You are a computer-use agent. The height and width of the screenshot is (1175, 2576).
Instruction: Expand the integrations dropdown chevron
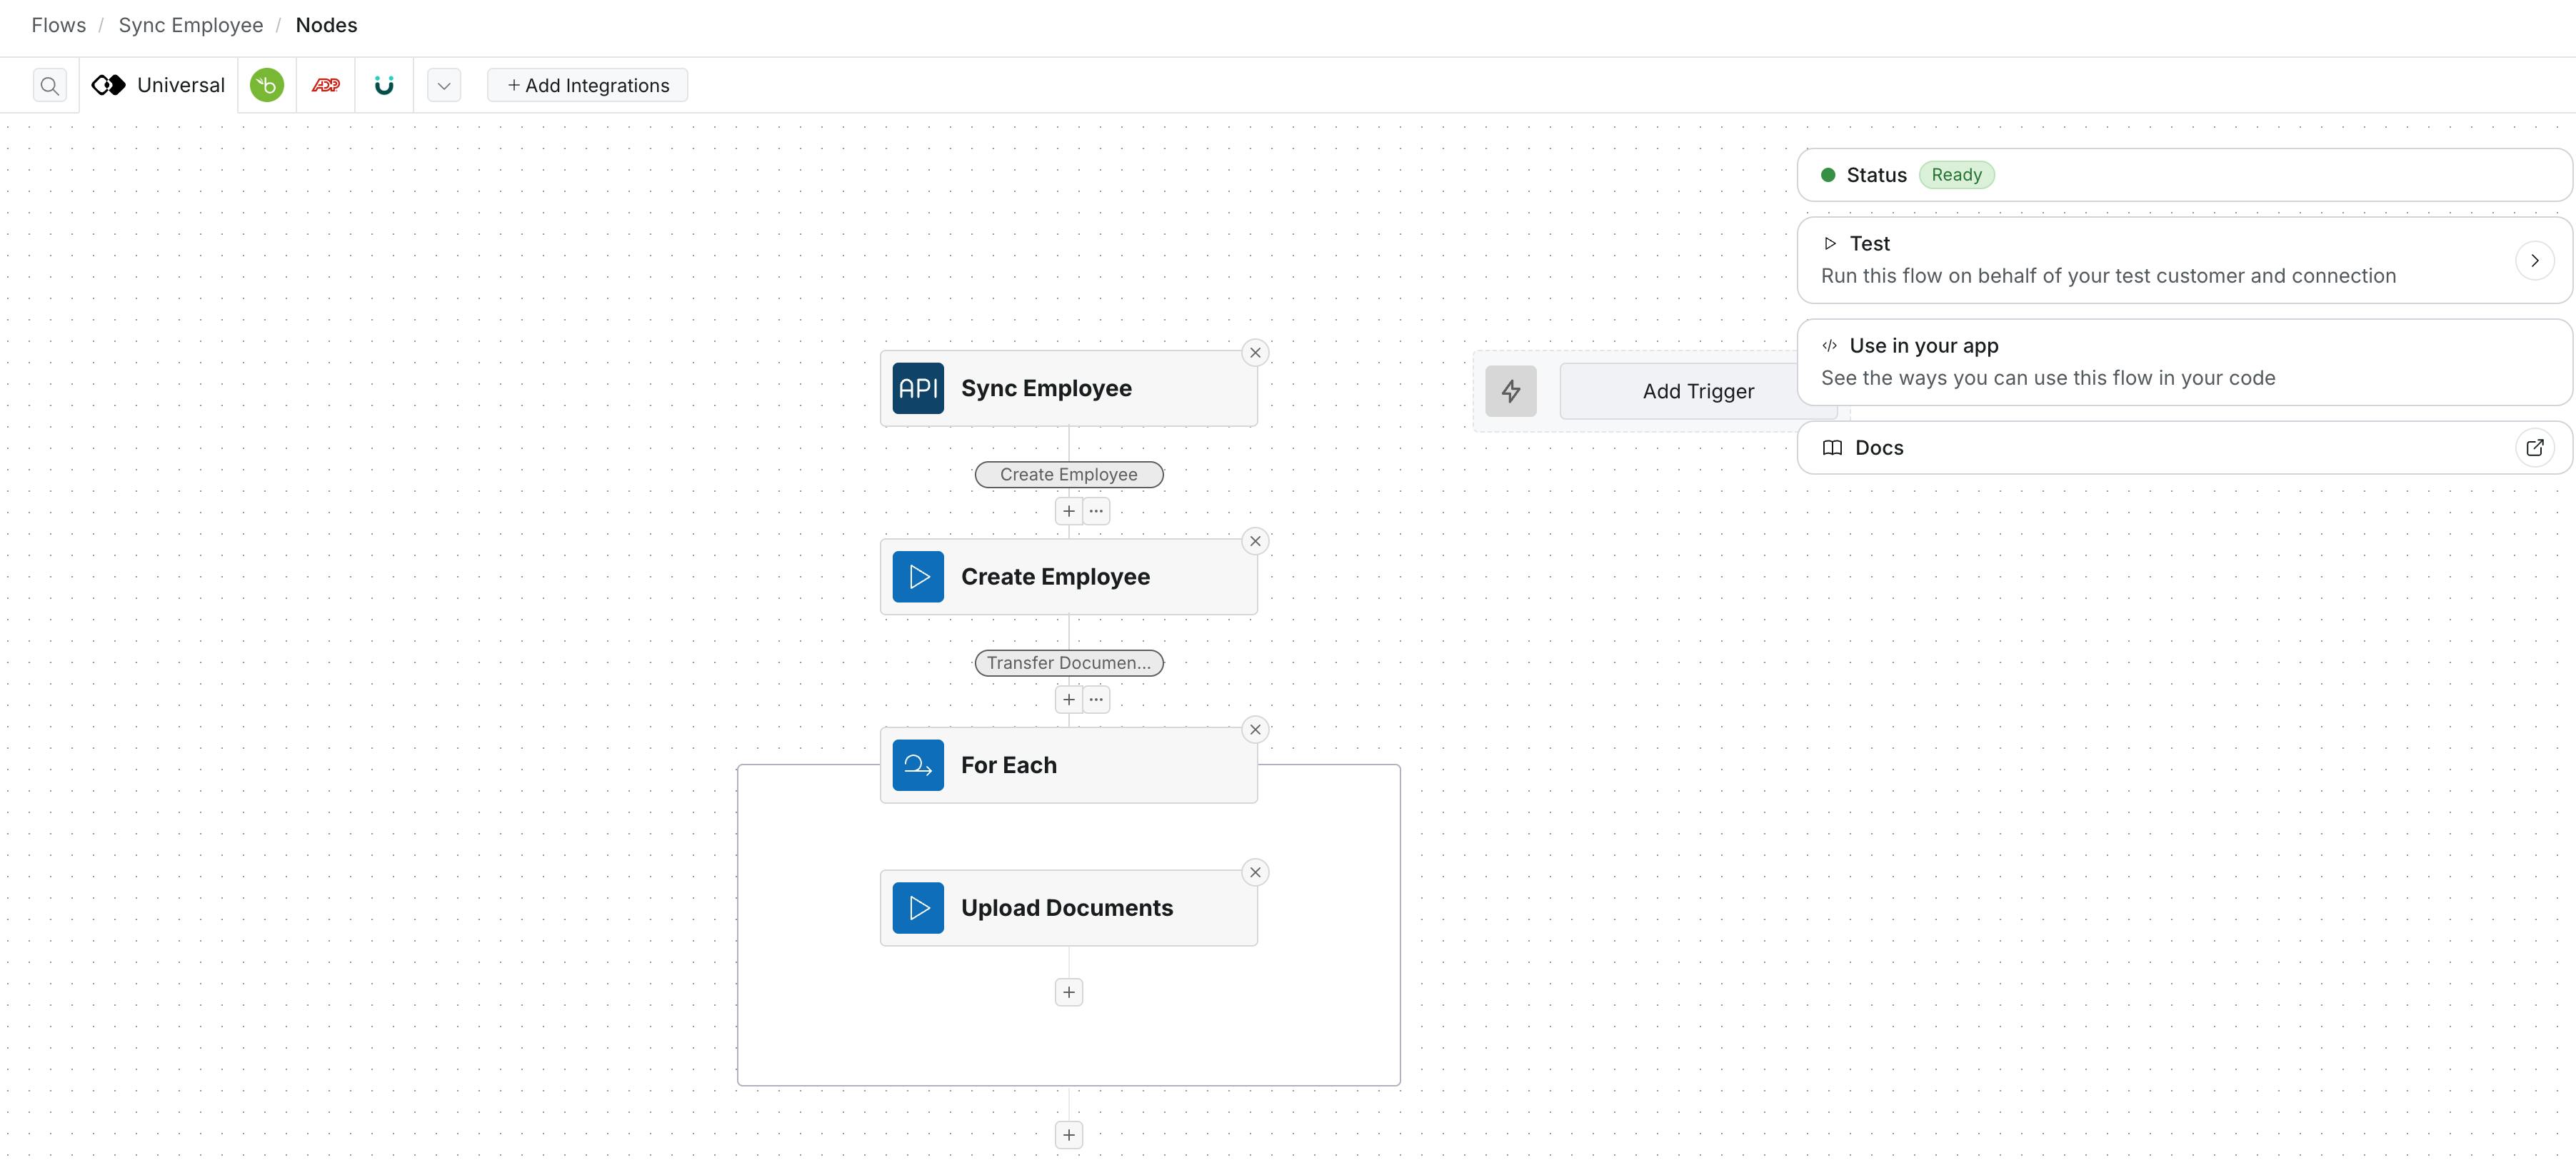(x=444, y=86)
